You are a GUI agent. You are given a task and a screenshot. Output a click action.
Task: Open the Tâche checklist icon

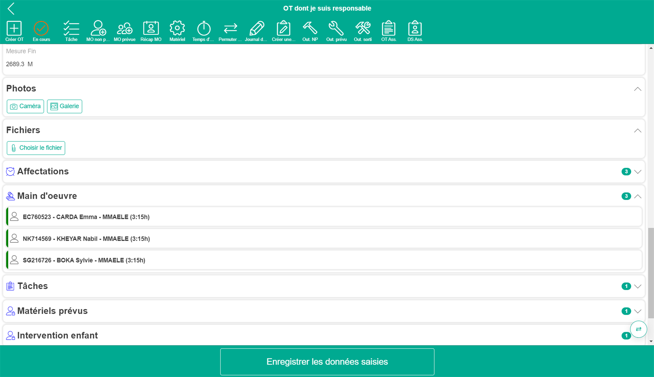71,28
